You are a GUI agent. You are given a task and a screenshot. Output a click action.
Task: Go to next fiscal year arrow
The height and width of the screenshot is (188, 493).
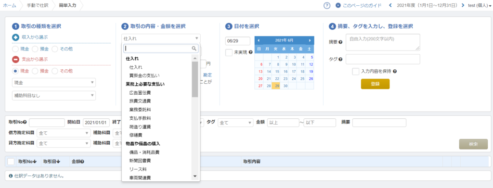tap(463, 5)
